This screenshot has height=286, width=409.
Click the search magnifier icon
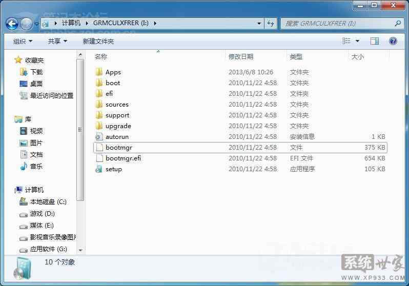398,23
